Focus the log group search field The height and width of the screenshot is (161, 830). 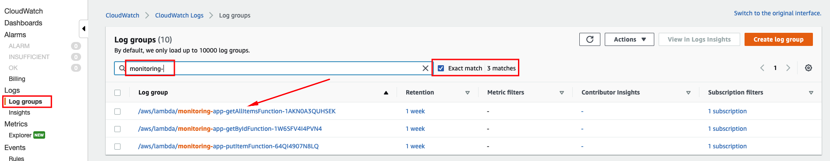273,68
